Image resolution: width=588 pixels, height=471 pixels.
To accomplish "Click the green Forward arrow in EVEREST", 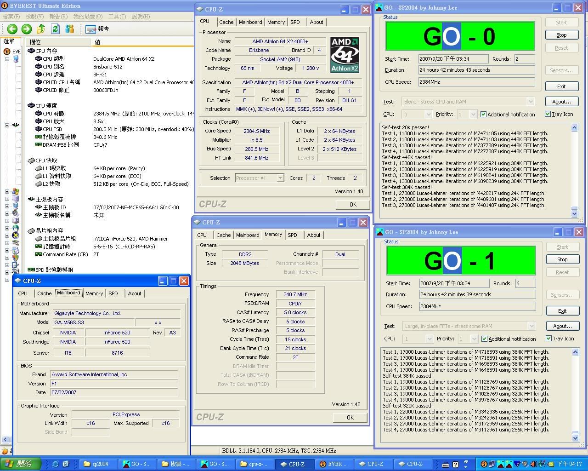I will (x=27, y=29).
